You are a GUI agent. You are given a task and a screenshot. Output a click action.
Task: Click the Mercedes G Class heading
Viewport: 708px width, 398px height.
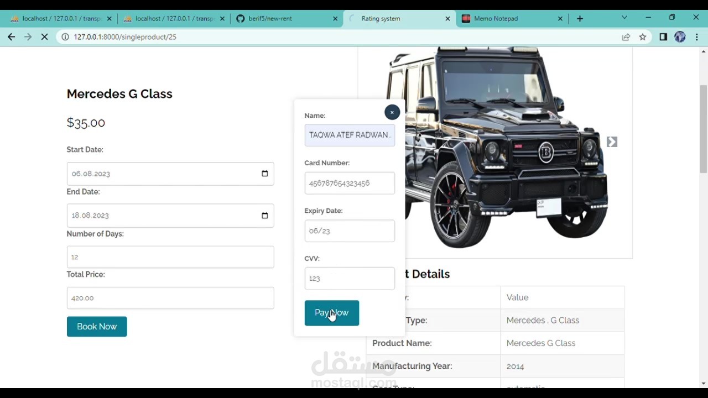pos(119,94)
